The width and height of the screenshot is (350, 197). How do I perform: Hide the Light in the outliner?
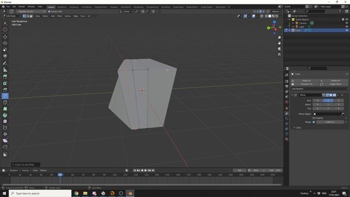point(347,27)
